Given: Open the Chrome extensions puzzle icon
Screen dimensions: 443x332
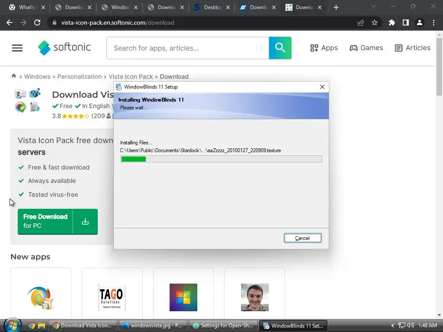Looking at the screenshot, I should [x=392, y=22].
